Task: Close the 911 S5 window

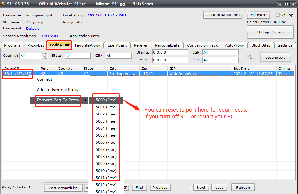Action: 293,4
